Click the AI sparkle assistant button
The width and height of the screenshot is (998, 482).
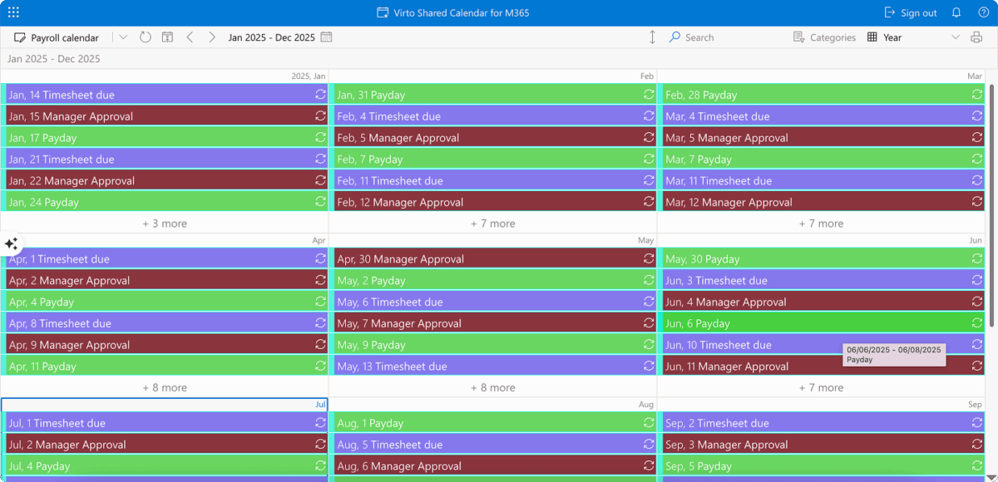12,243
